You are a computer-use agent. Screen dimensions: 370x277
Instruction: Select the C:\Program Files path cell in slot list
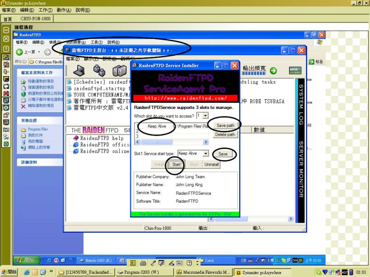click(190, 126)
